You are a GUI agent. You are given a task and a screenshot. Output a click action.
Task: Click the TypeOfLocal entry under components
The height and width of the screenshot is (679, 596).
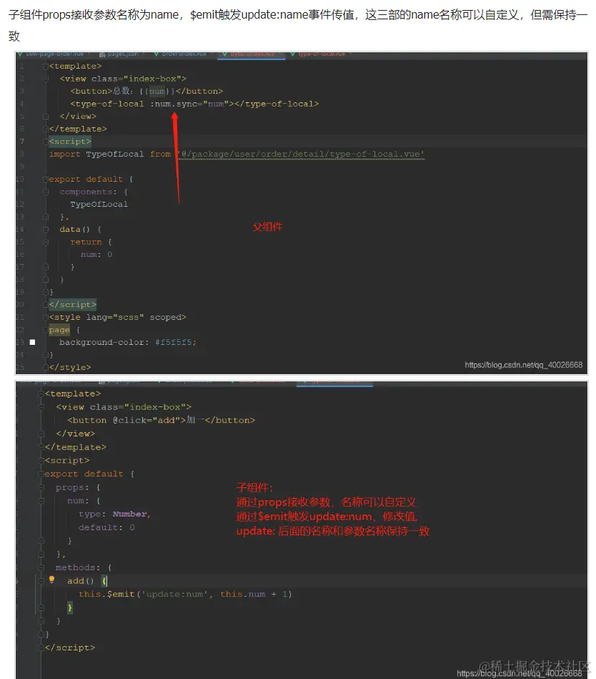click(99, 205)
